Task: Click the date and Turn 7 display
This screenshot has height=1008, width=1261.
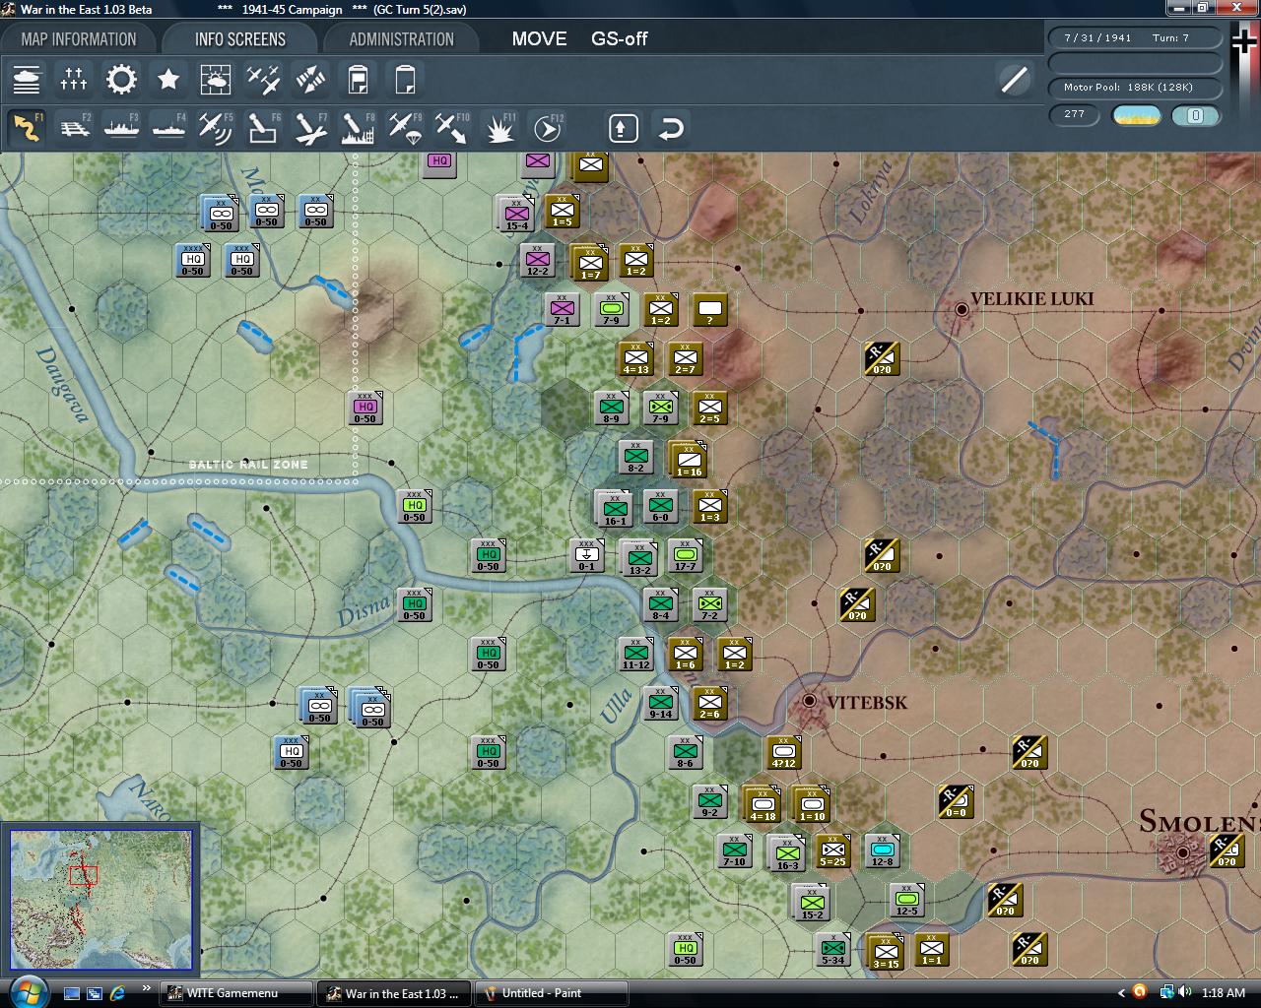Action: pos(1135,38)
